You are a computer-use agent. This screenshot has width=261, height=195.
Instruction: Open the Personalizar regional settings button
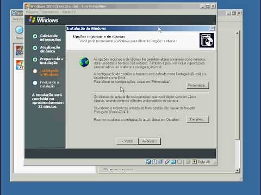click(197, 85)
